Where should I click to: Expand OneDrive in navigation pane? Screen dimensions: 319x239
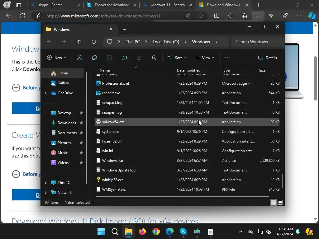pos(45,93)
